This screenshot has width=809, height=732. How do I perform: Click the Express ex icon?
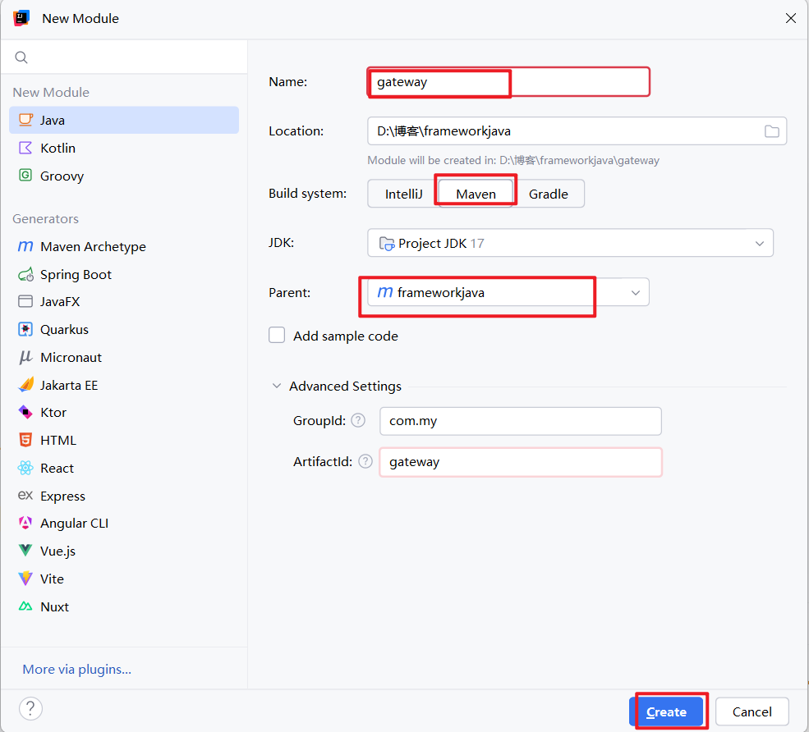click(x=25, y=496)
